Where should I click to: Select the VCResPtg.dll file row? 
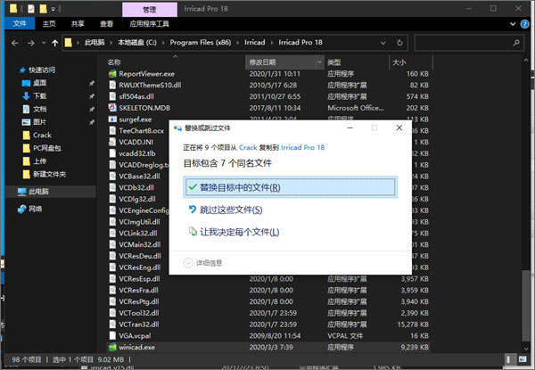click(267, 301)
